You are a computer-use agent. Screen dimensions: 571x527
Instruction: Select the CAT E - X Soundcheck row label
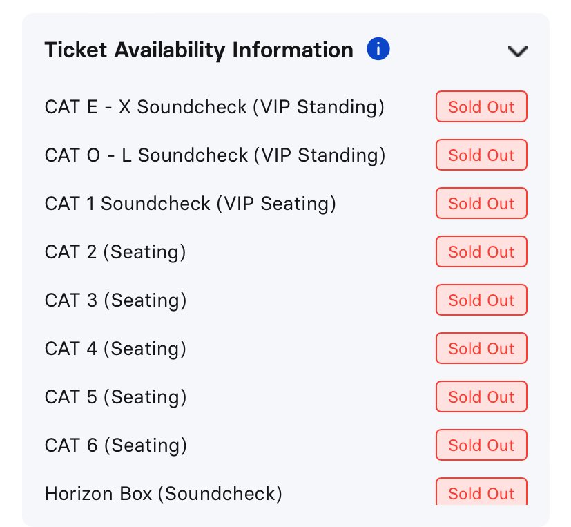tap(214, 107)
